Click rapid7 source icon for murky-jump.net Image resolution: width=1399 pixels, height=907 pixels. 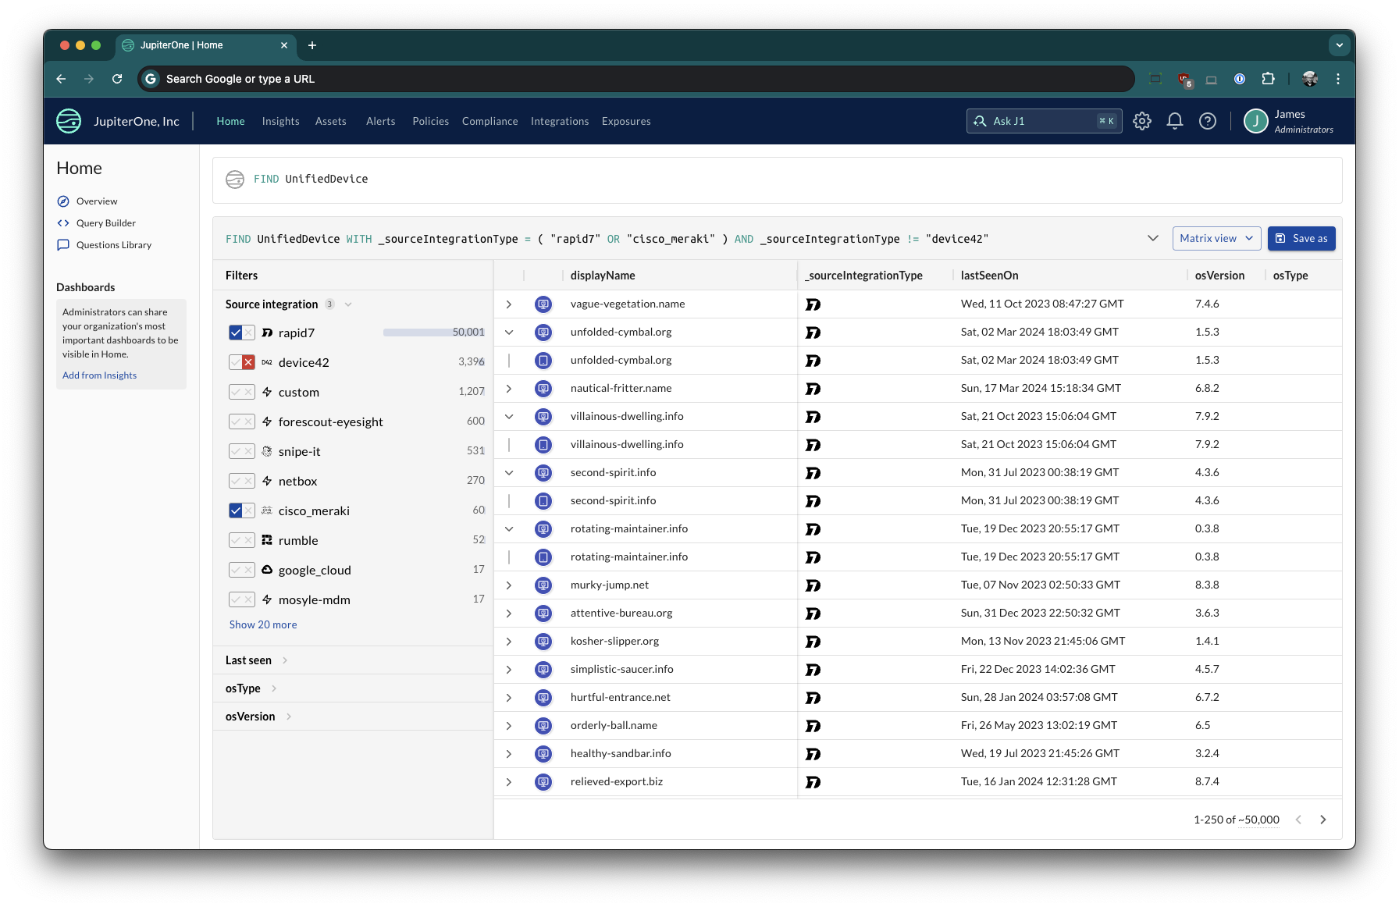click(x=813, y=585)
